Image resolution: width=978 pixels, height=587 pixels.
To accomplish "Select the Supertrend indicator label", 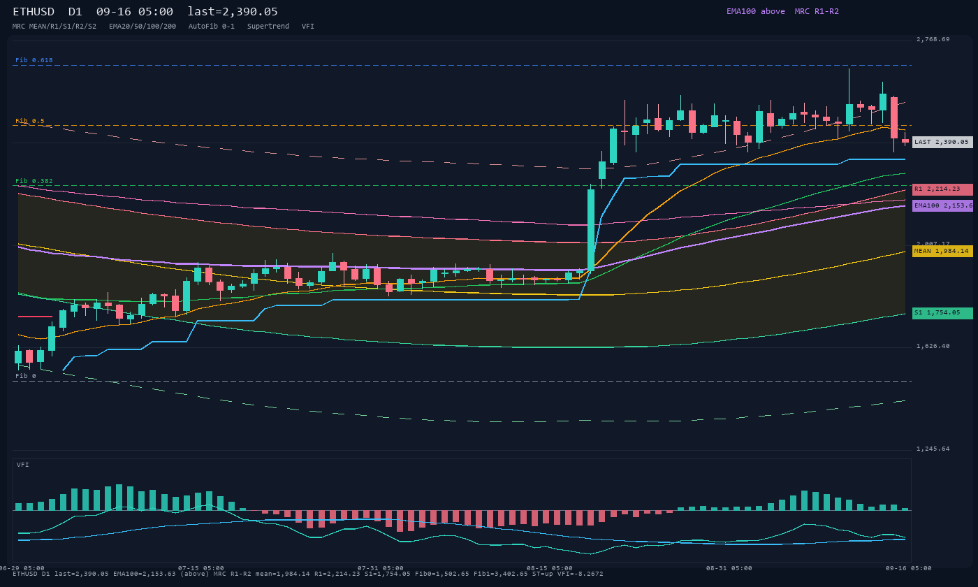I will pyautogui.click(x=268, y=26).
